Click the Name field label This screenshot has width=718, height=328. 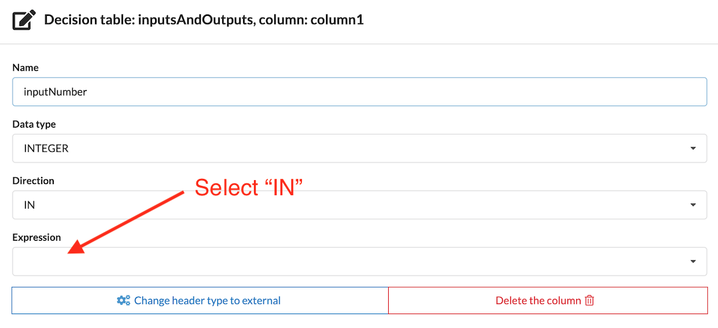pos(25,68)
